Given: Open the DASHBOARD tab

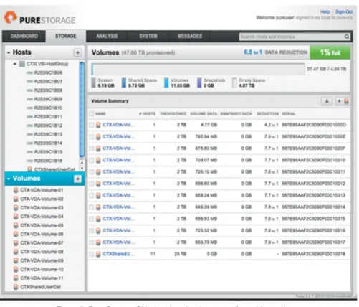Looking at the screenshot, I should click(x=24, y=36).
